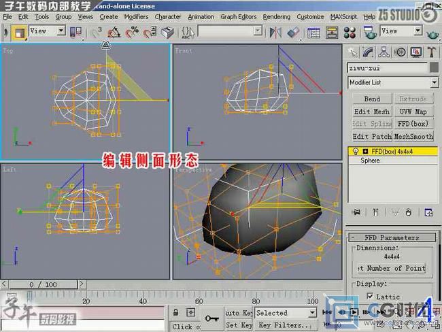Viewport: 442px width, 332px height.
Task: Switch to the Create panel tab
Action: (x=353, y=52)
